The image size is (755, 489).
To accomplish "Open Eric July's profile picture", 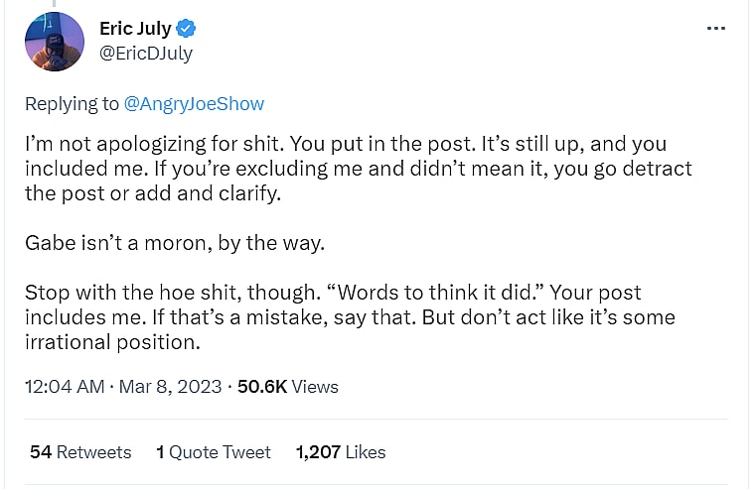I will tap(54, 41).
